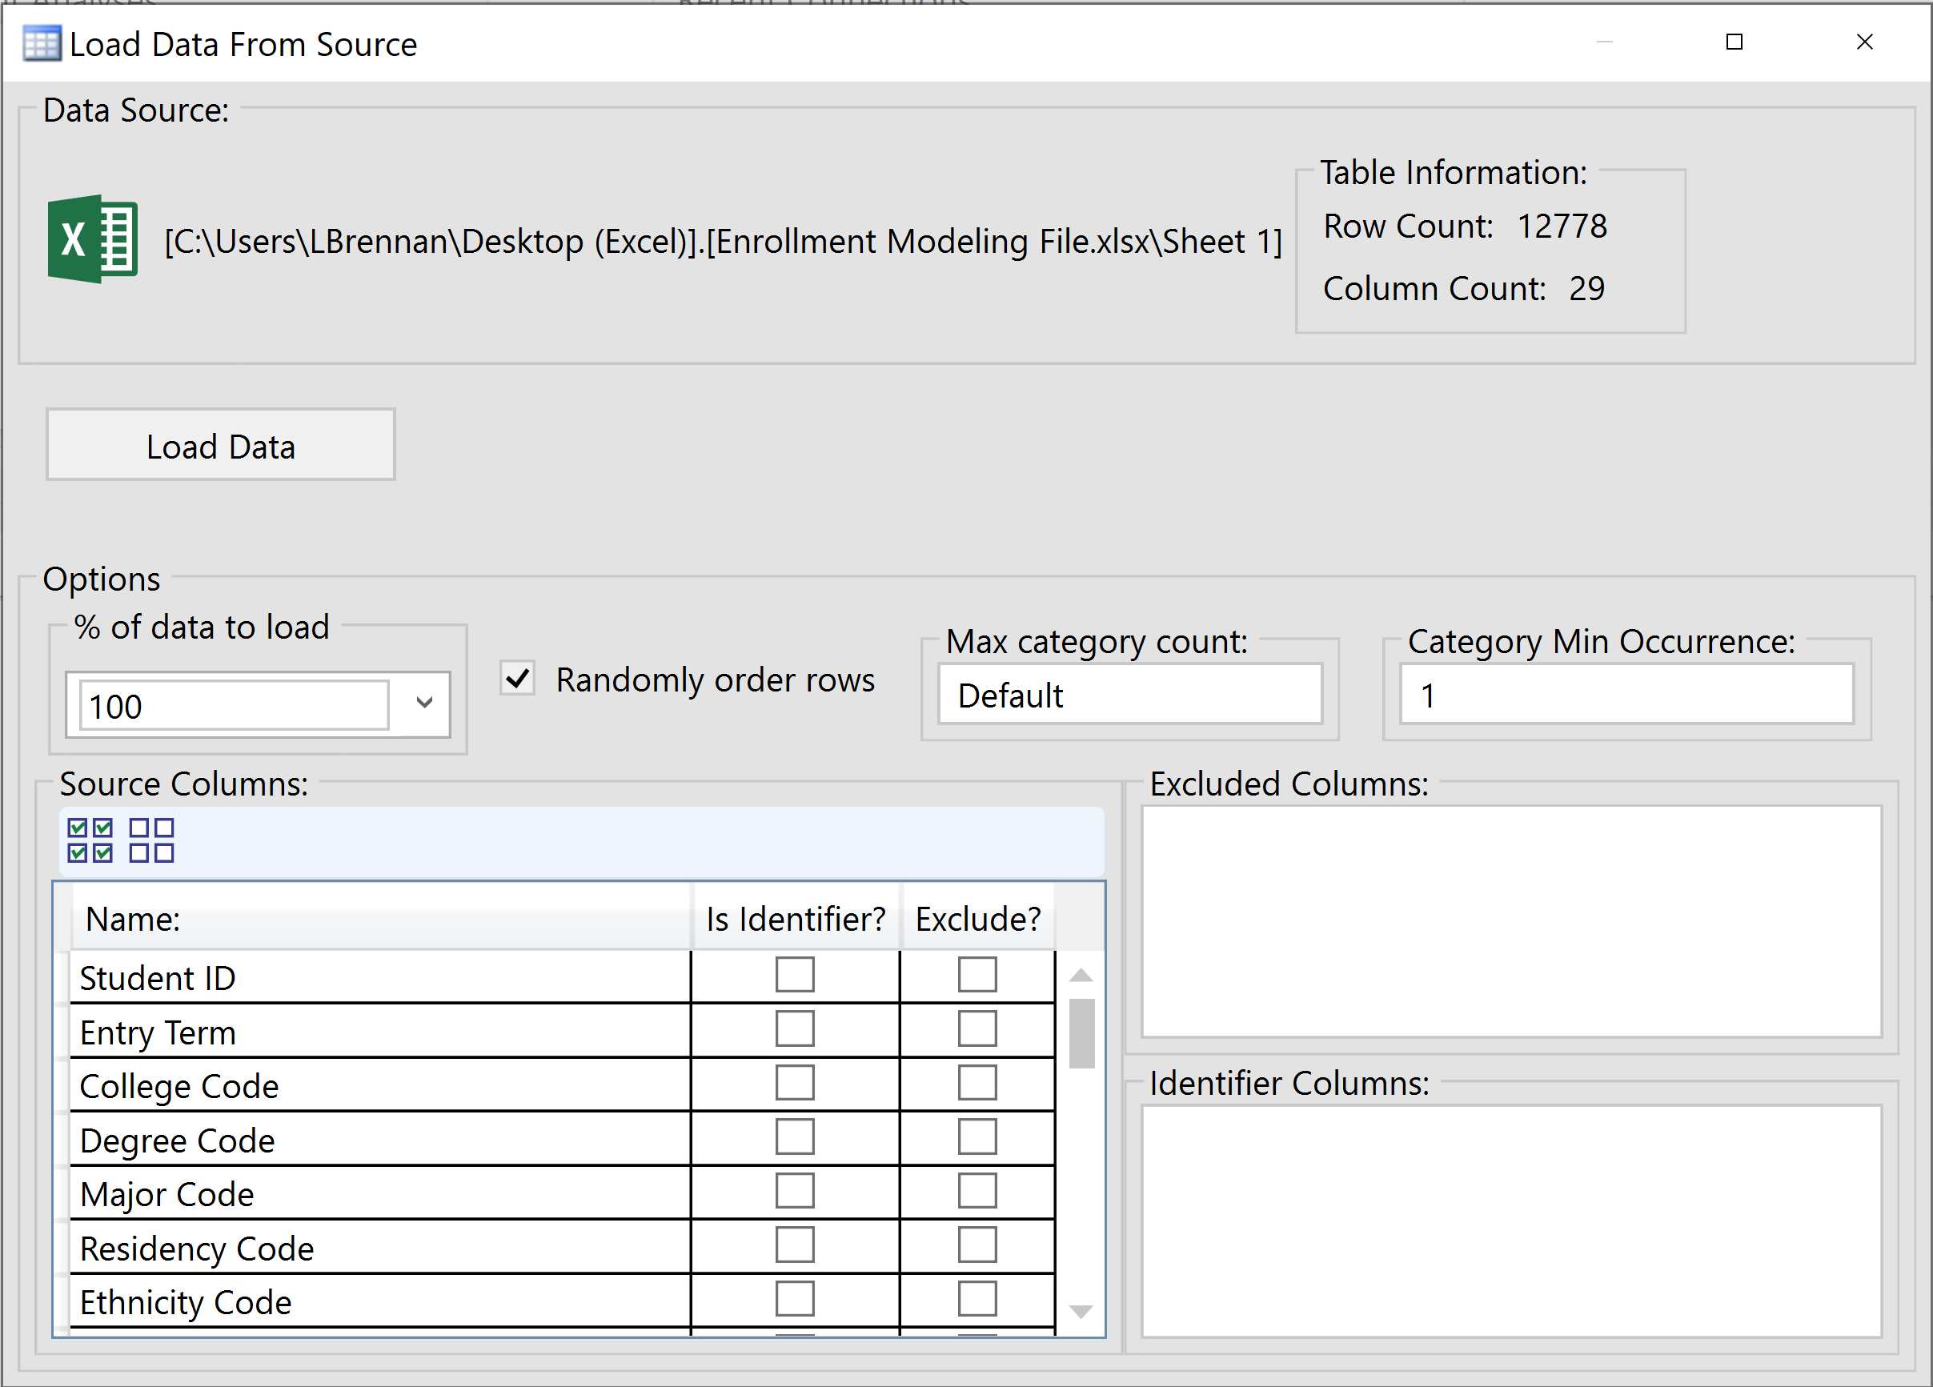Screen dimensions: 1933x1387
Task: Click the Max category count field
Action: click(1130, 695)
